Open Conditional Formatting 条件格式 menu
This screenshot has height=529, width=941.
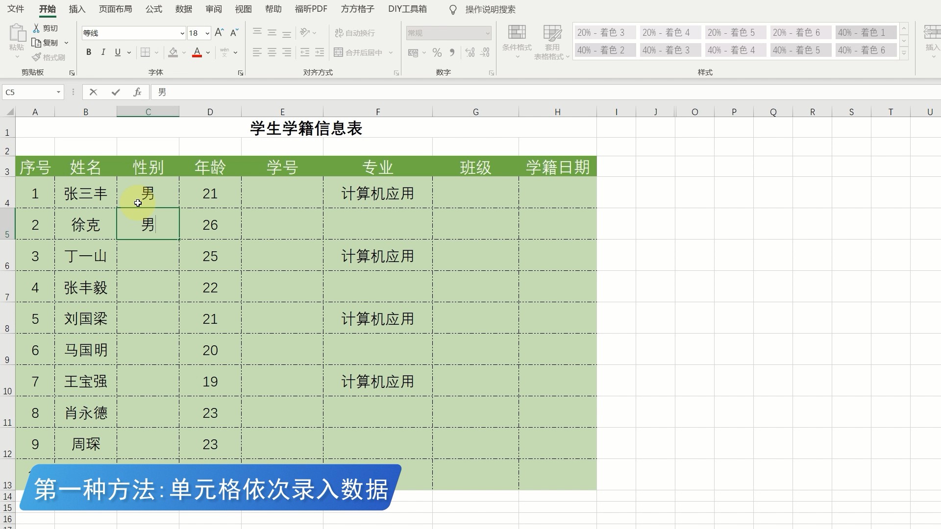click(x=517, y=42)
